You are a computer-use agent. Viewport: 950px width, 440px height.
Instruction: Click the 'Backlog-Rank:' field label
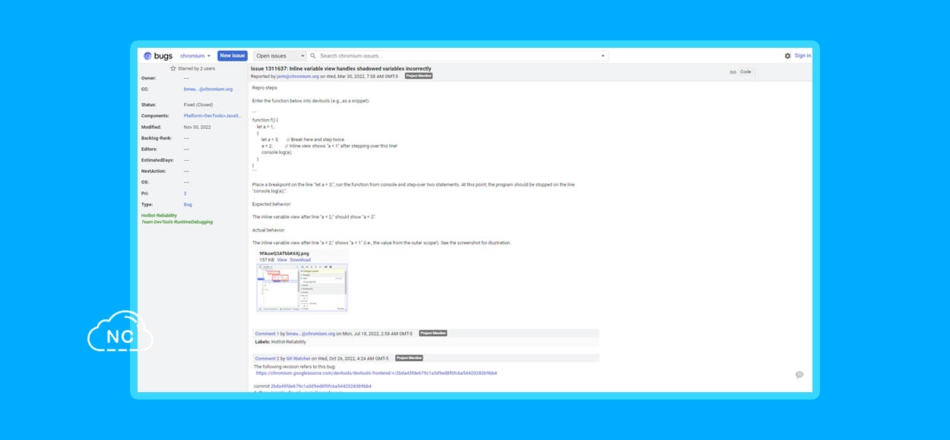click(157, 138)
